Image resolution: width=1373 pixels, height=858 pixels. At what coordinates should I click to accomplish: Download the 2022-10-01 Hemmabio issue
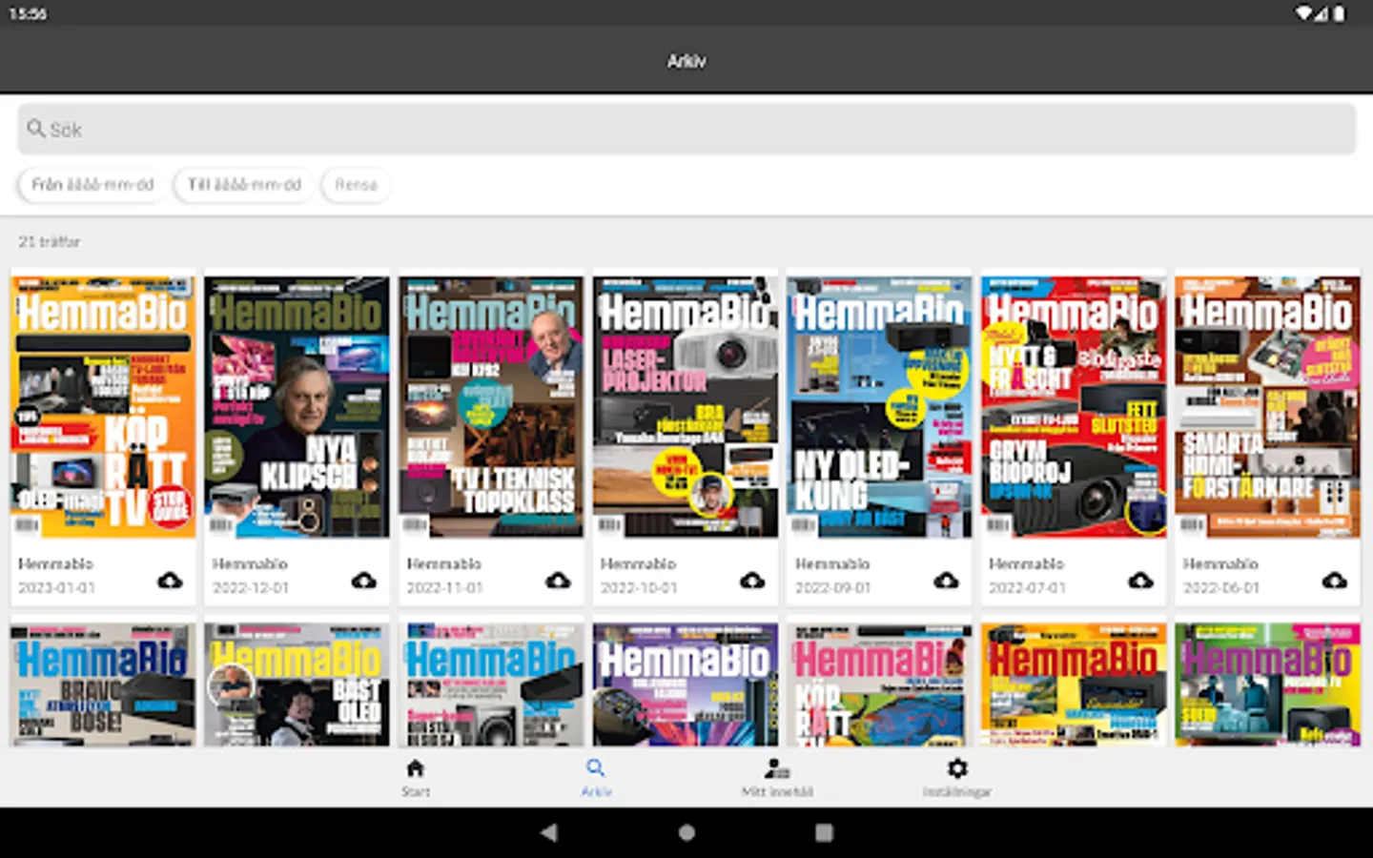click(752, 581)
